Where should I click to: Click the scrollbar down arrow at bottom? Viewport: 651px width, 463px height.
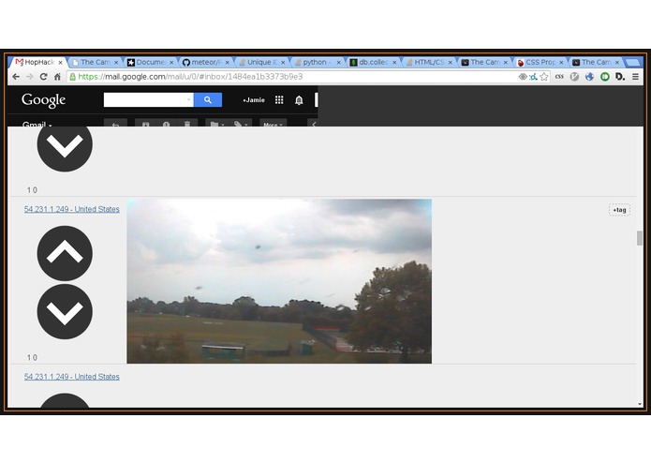[640, 404]
